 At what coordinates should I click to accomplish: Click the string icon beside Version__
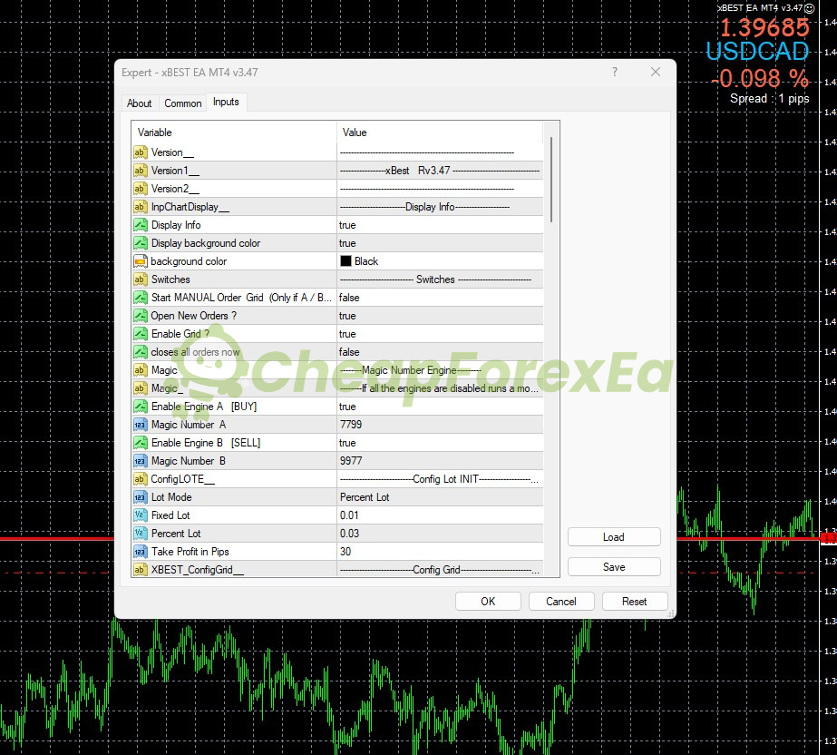pos(140,152)
